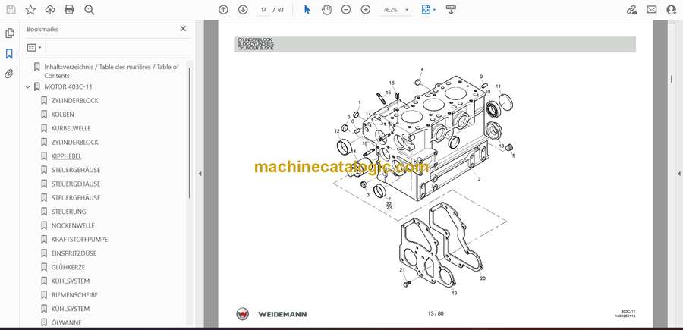Click the WEIDEMANN logo in footer

point(272,314)
